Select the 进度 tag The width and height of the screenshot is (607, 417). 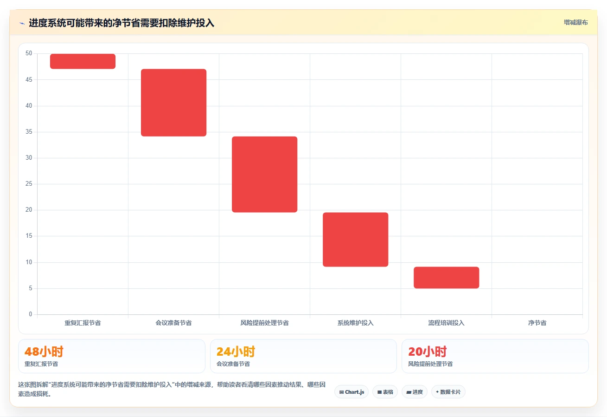tap(415, 392)
